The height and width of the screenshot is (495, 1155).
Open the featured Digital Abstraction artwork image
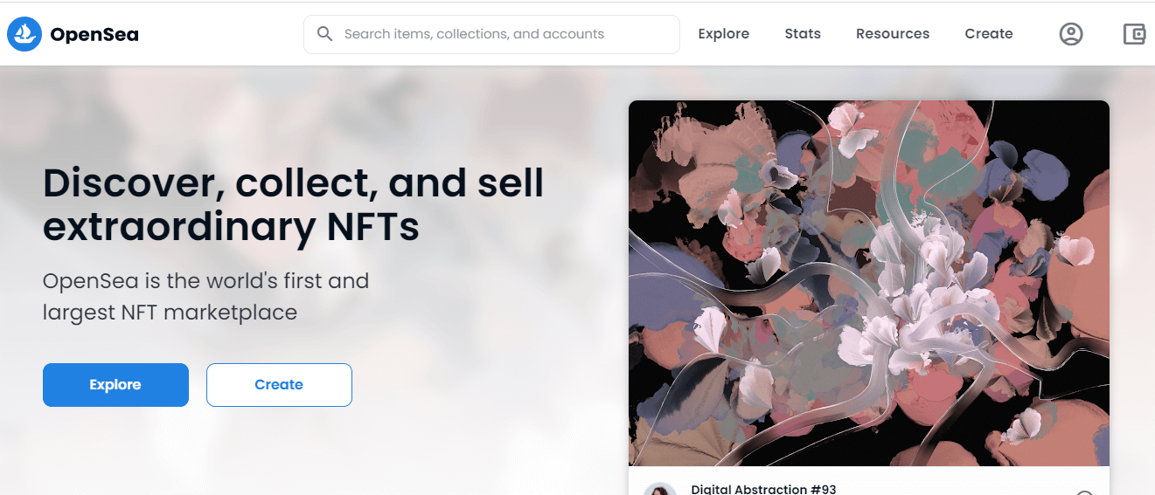868,283
